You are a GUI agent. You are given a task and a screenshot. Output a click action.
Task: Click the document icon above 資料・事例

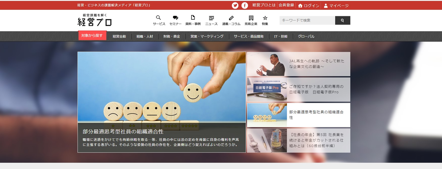pos(193,18)
